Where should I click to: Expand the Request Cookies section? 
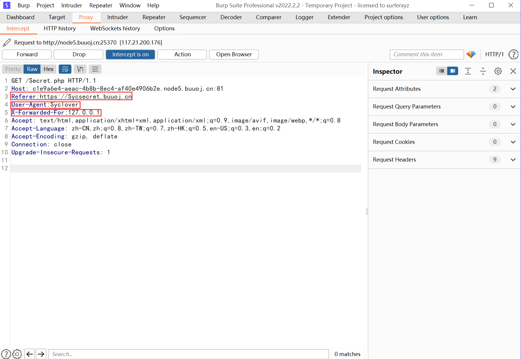[444, 142]
